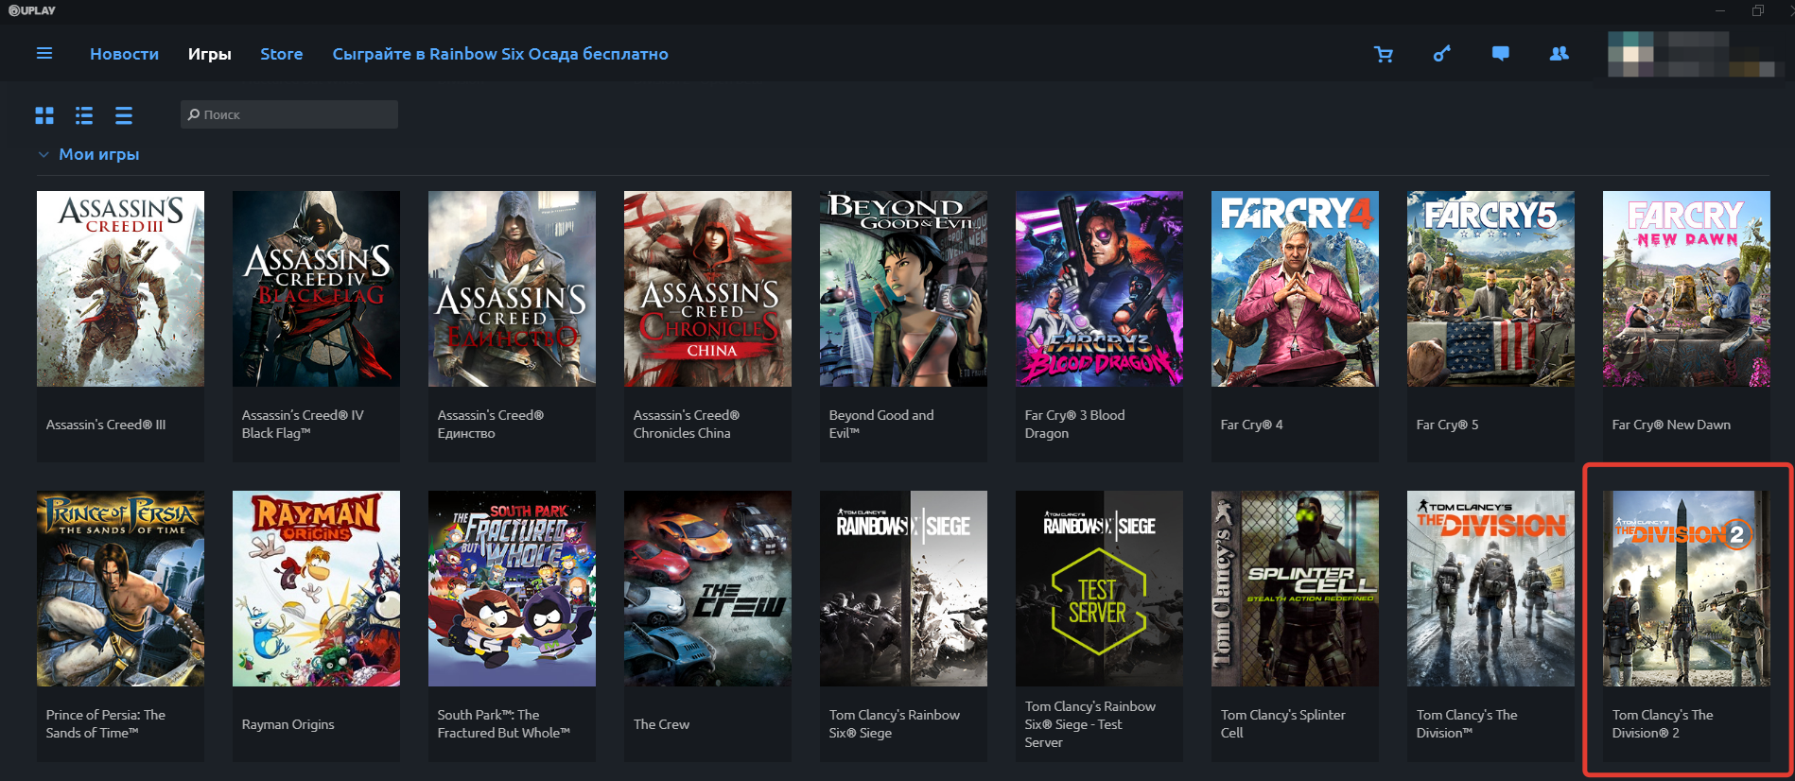Open Rainbow Six Siege Test Server cover
Viewport: 1795px width, 781px height.
pos(1099,588)
